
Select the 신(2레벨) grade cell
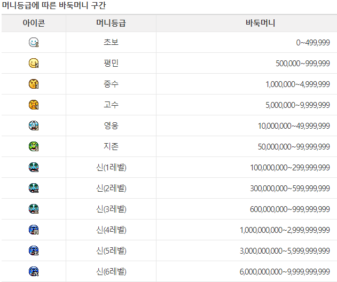pos(111,189)
